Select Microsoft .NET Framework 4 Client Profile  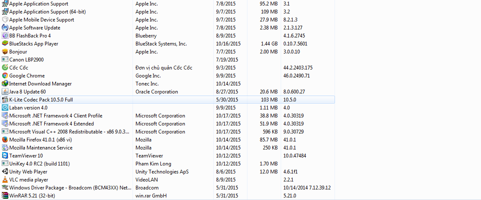click(x=56, y=116)
